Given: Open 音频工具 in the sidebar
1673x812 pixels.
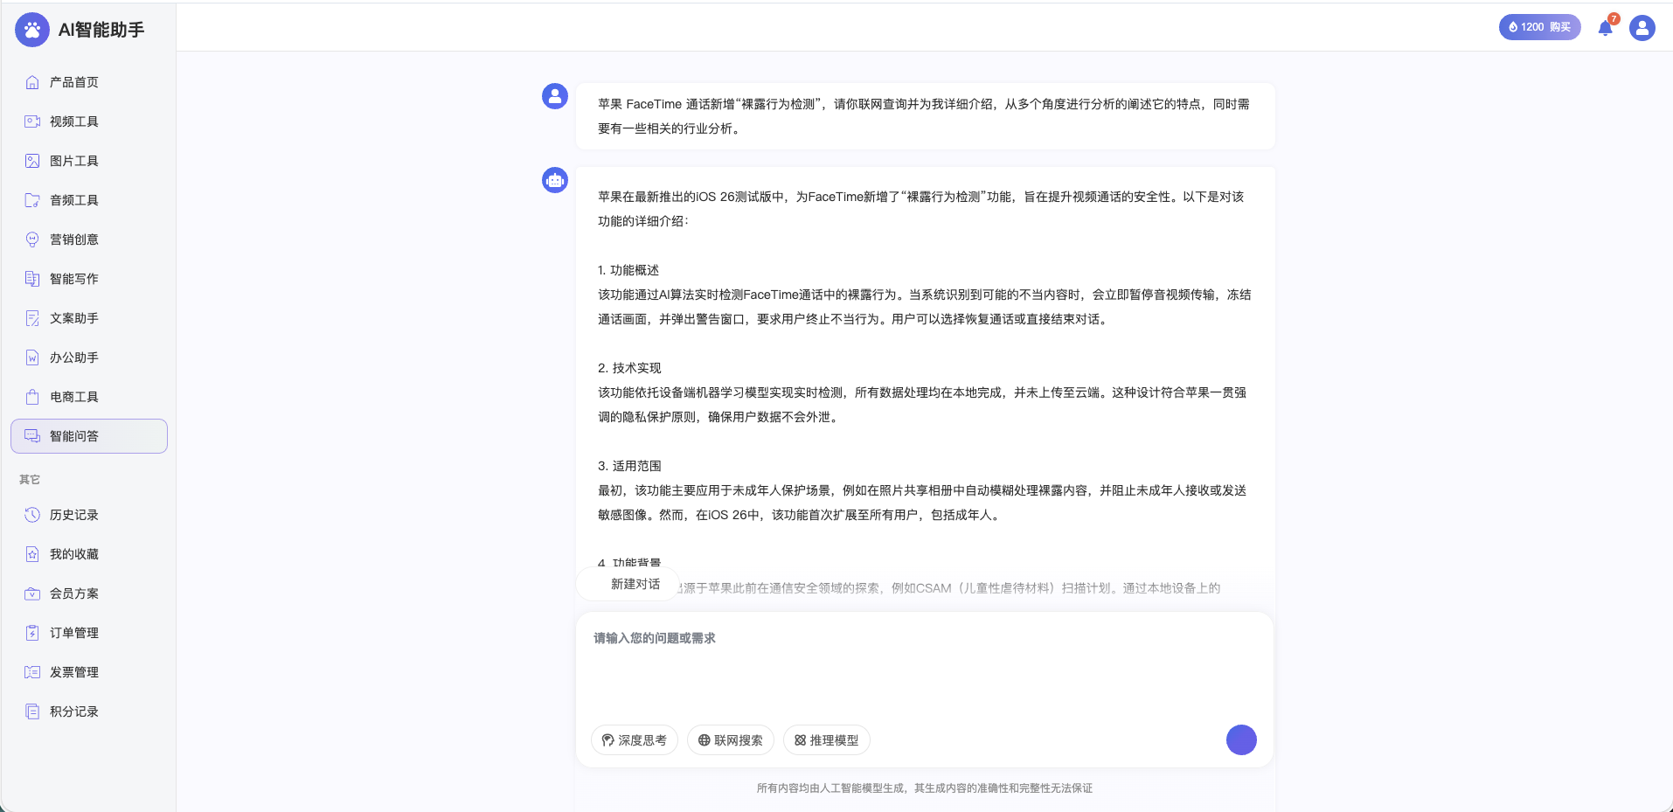Looking at the screenshot, I should click(x=75, y=200).
